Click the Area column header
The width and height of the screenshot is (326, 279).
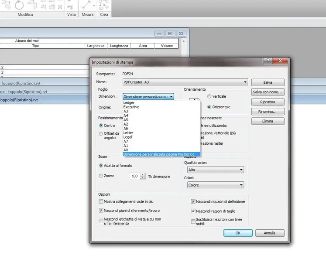[143, 46]
